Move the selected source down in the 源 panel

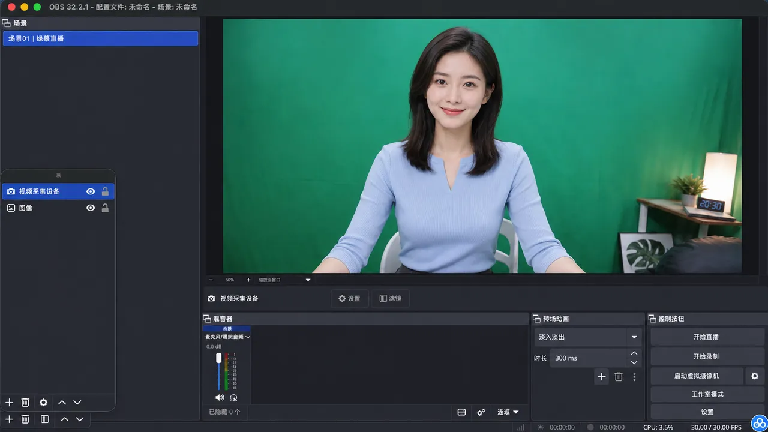[77, 403]
